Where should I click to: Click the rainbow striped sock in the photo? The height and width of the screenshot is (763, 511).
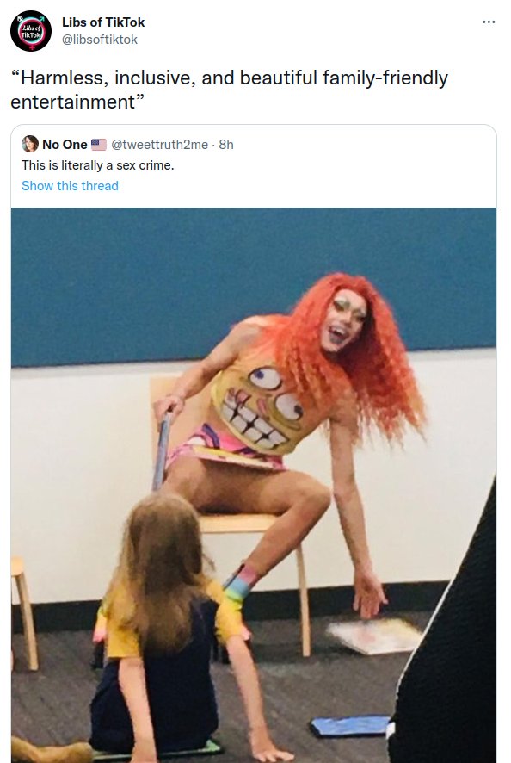point(239,585)
